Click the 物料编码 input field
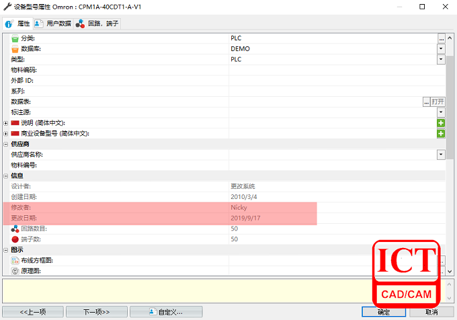Screen dimensions: 457x320 coord(337,70)
